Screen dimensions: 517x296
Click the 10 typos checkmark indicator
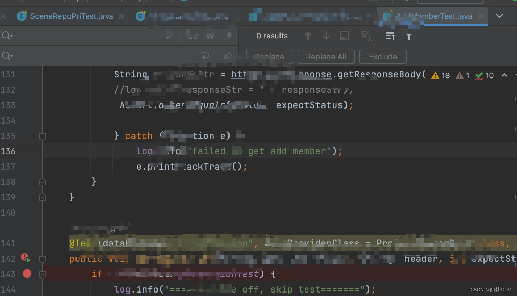(484, 75)
